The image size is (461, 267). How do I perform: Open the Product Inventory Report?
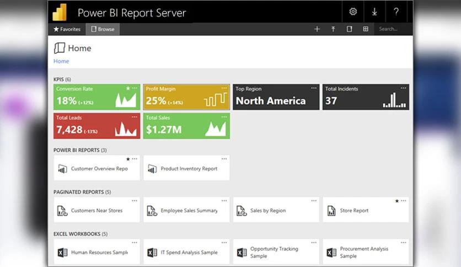[x=189, y=169]
